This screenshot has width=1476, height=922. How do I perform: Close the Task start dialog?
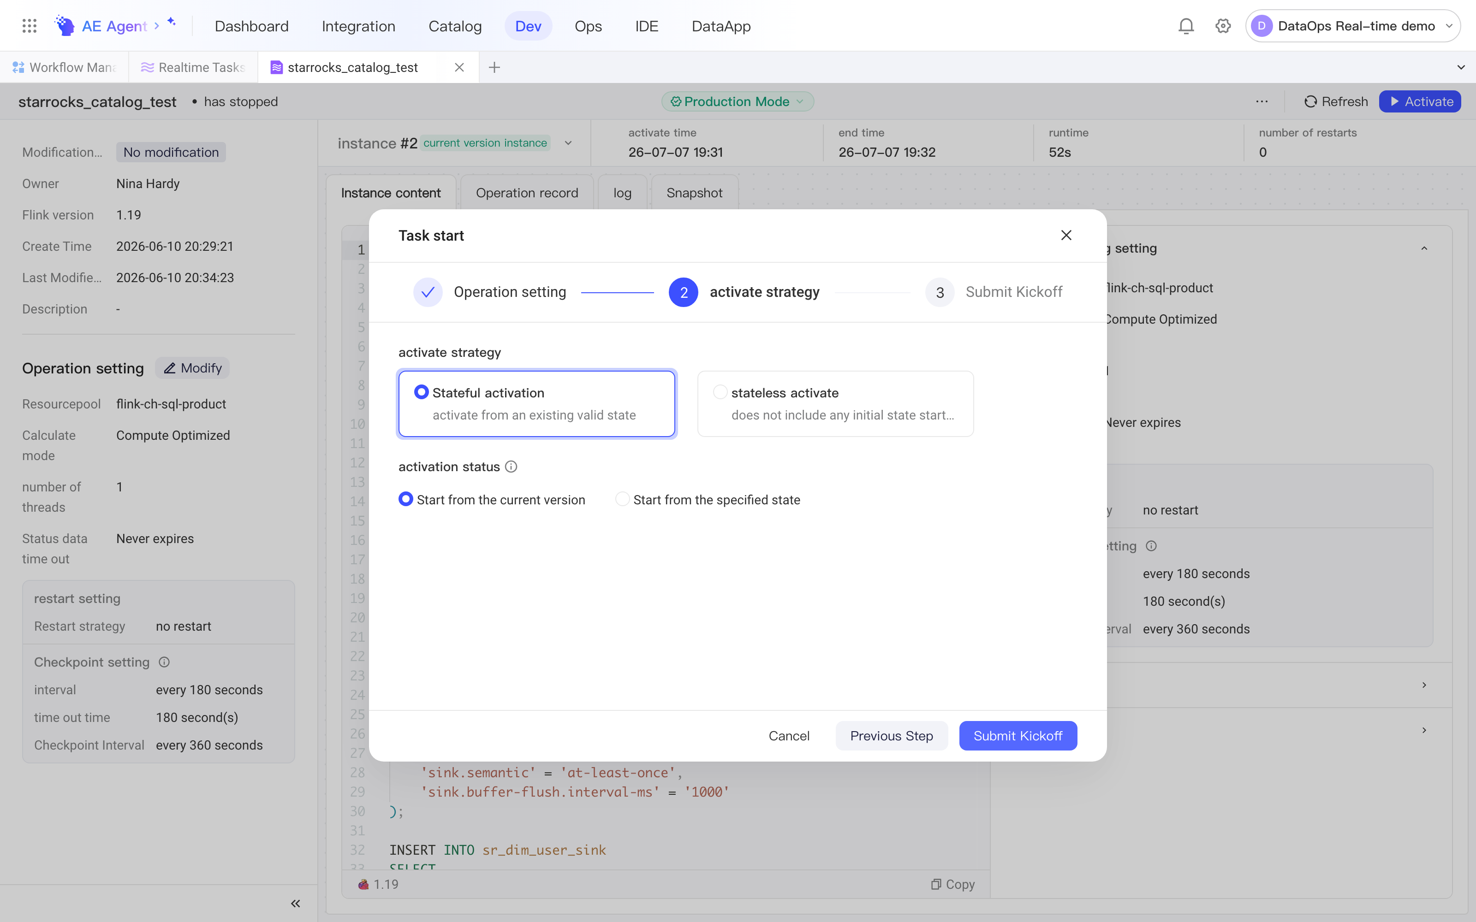pyautogui.click(x=1066, y=236)
